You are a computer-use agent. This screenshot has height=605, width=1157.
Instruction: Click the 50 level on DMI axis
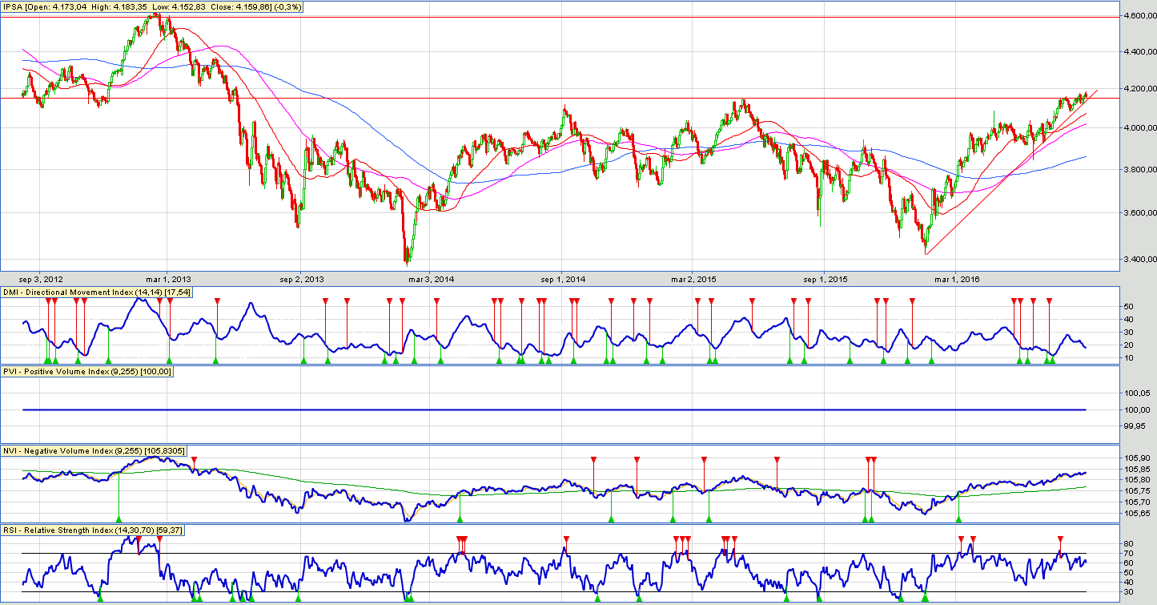tap(1127, 306)
